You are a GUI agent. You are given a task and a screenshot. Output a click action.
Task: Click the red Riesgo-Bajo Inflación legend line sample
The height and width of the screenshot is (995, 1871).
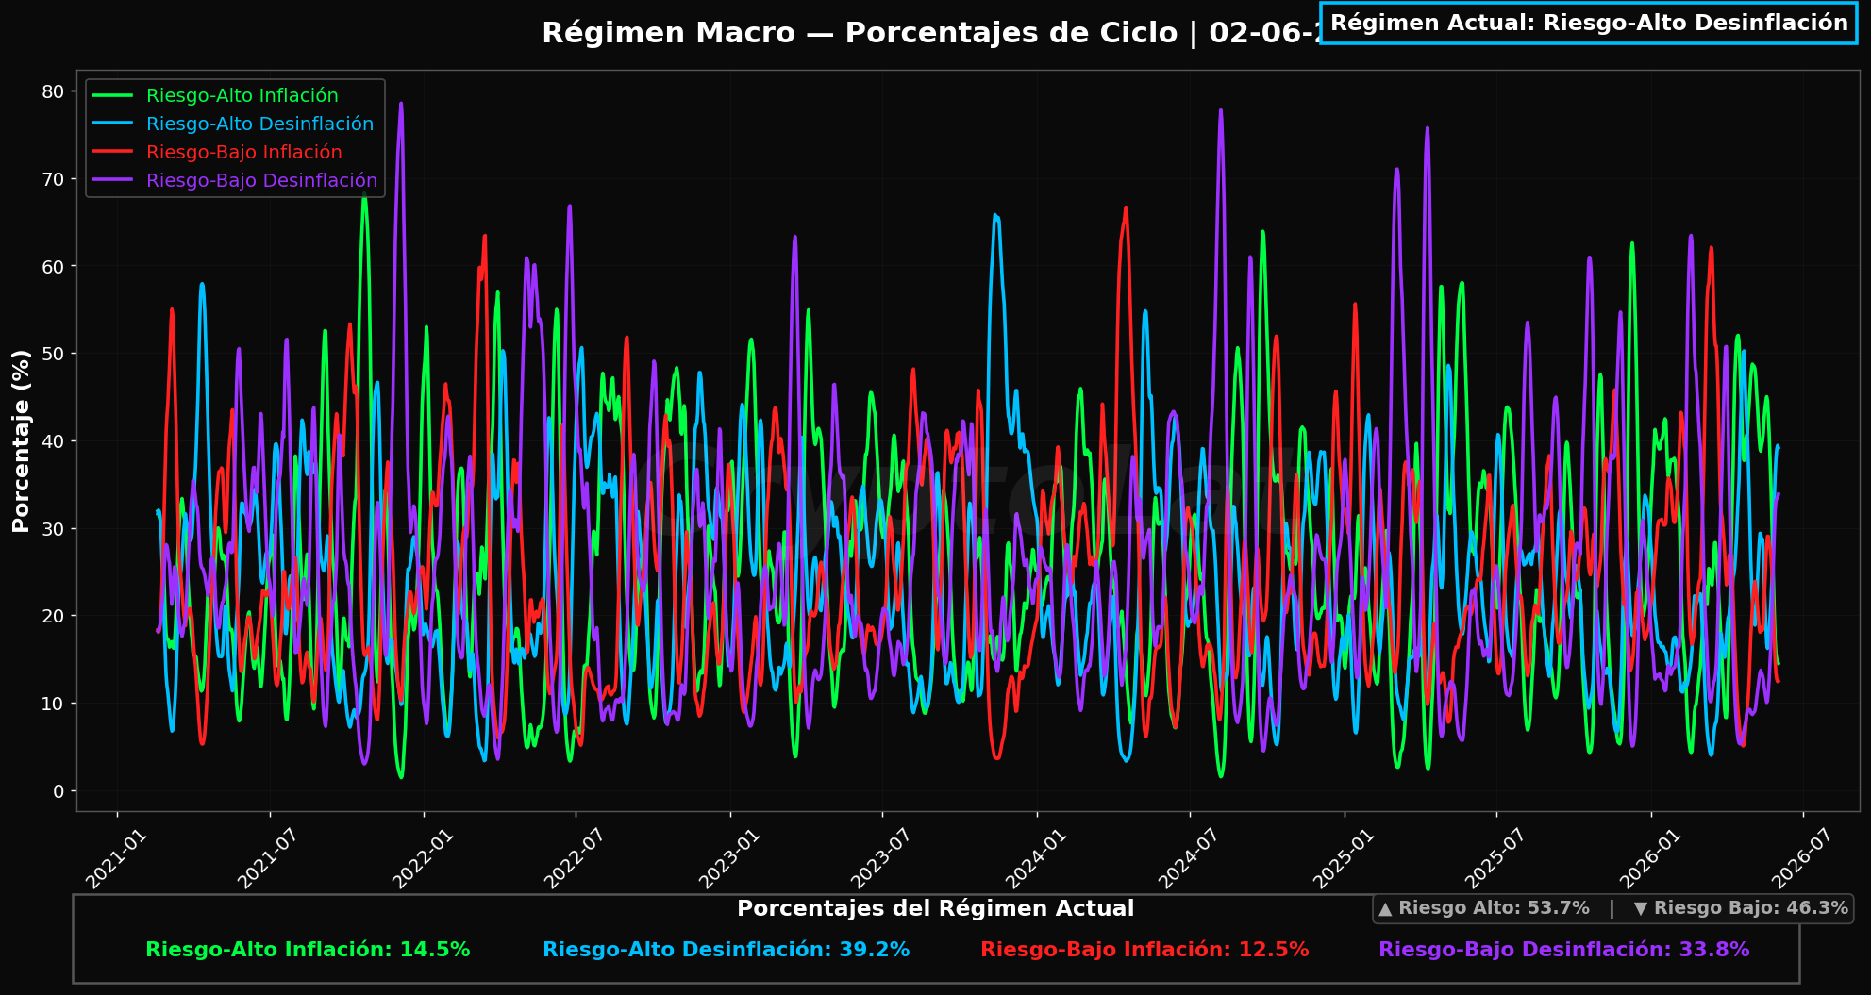coord(112,152)
